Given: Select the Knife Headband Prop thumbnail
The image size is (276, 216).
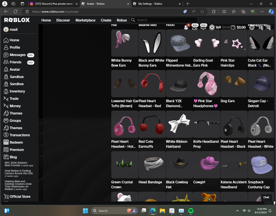Looking at the screenshot, I should pos(206,124).
